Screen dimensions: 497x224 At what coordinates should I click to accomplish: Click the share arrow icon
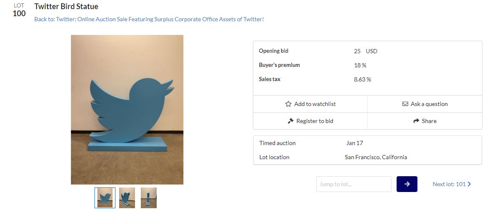(x=416, y=121)
